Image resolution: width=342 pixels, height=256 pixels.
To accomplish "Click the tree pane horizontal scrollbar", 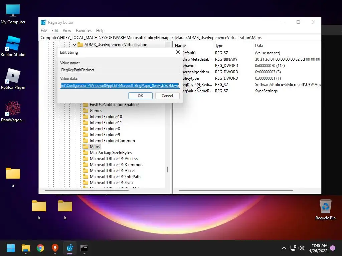I will [87, 191].
